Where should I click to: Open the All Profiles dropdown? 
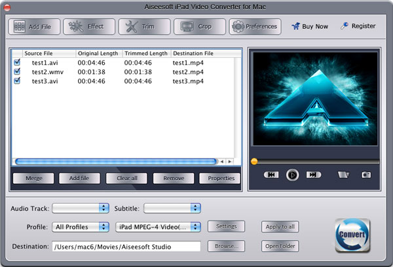tap(81, 227)
